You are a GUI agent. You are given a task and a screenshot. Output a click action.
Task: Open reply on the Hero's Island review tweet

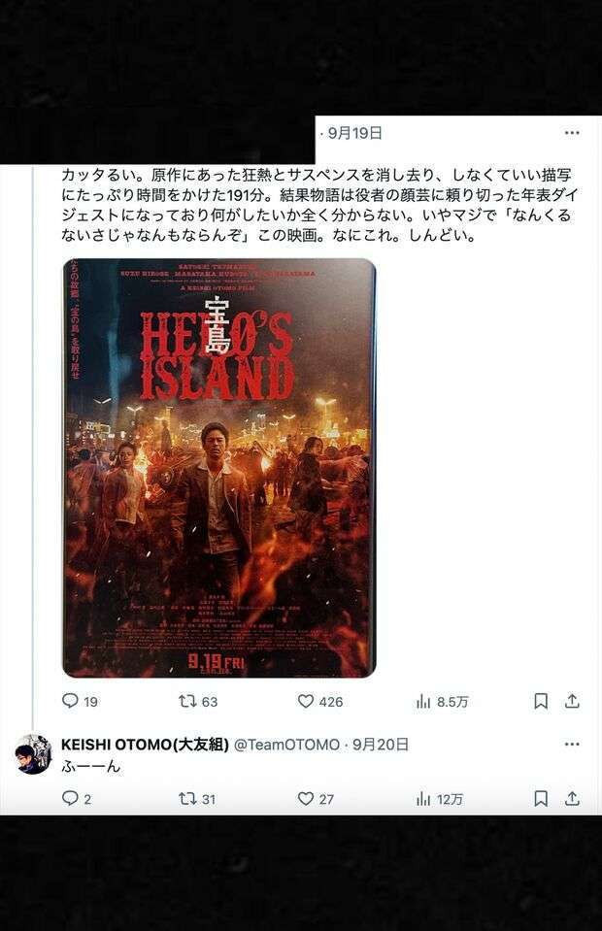(x=80, y=701)
